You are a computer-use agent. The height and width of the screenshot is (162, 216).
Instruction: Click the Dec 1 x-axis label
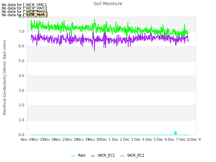105,139
